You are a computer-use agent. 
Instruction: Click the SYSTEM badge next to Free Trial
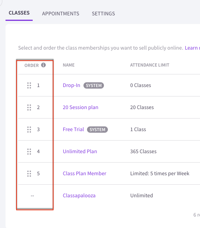(97, 130)
